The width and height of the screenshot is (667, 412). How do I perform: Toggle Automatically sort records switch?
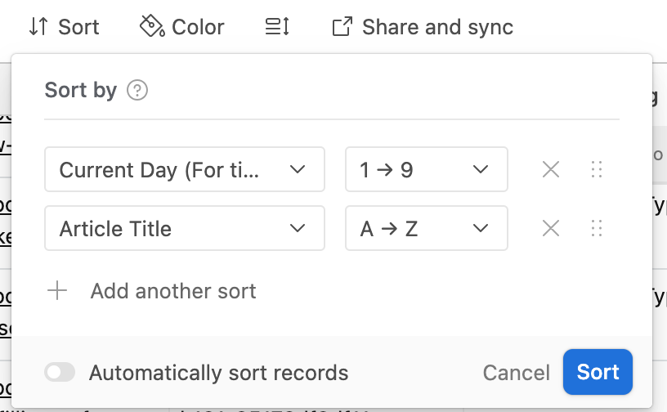(x=60, y=373)
